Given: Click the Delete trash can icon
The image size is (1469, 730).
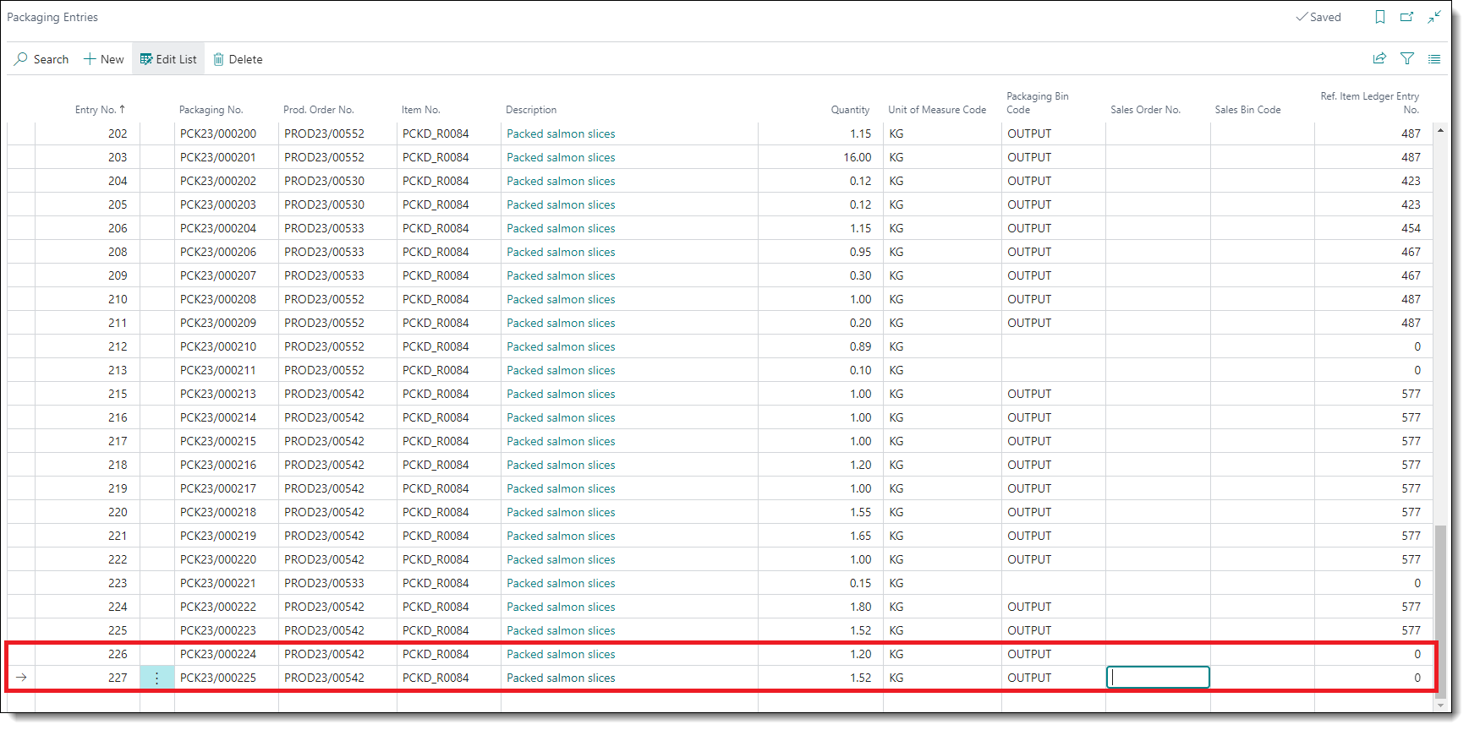Looking at the screenshot, I should tap(218, 59).
